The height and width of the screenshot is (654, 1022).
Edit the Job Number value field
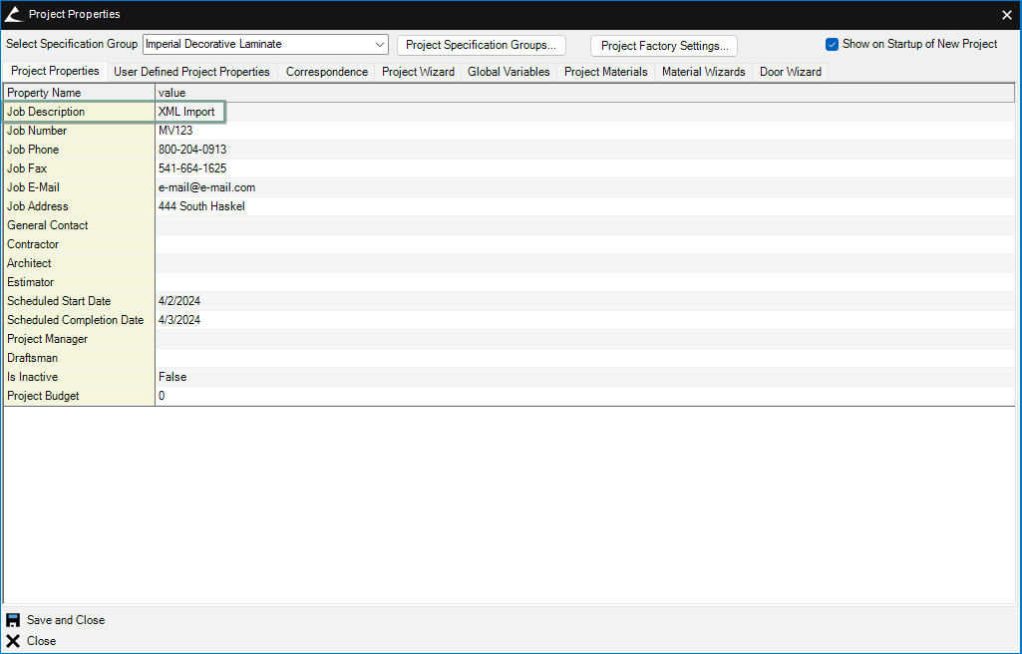tap(583, 131)
